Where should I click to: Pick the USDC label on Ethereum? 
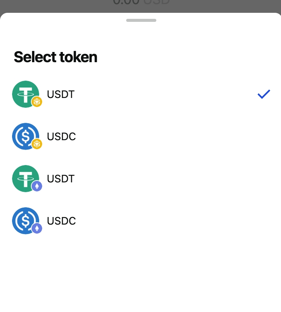tap(61, 221)
